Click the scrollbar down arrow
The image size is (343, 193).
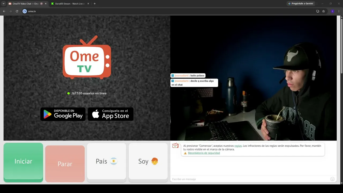(x=342, y=183)
